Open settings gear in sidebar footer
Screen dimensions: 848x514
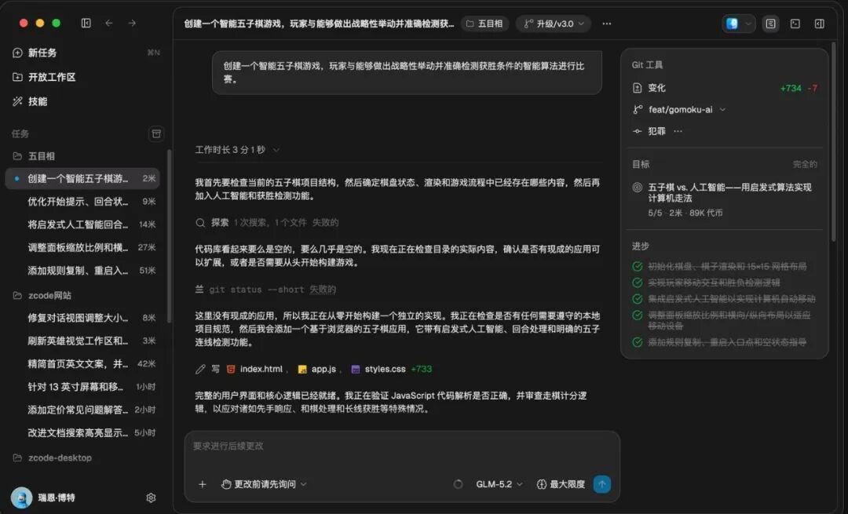pos(151,498)
